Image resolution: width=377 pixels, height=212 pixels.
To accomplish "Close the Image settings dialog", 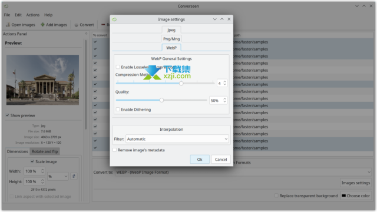I will point(229,19).
